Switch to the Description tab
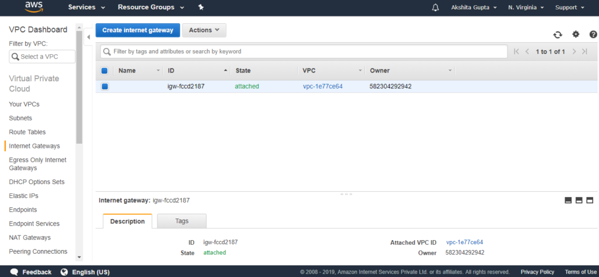 (x=128, y=221)
